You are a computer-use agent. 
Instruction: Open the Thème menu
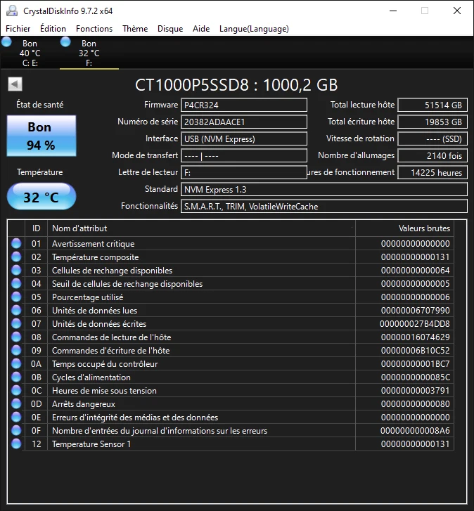[135, 29]
